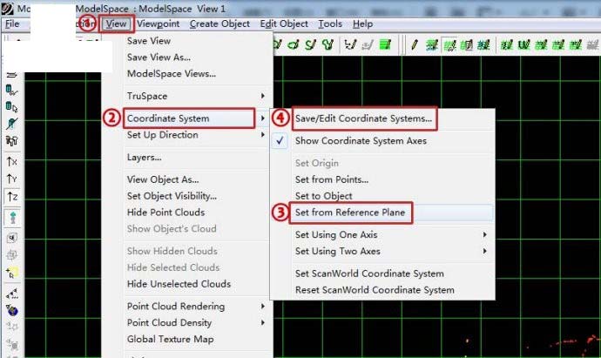Click Hide Point Clouds menu entry

[x=165, y=213]
